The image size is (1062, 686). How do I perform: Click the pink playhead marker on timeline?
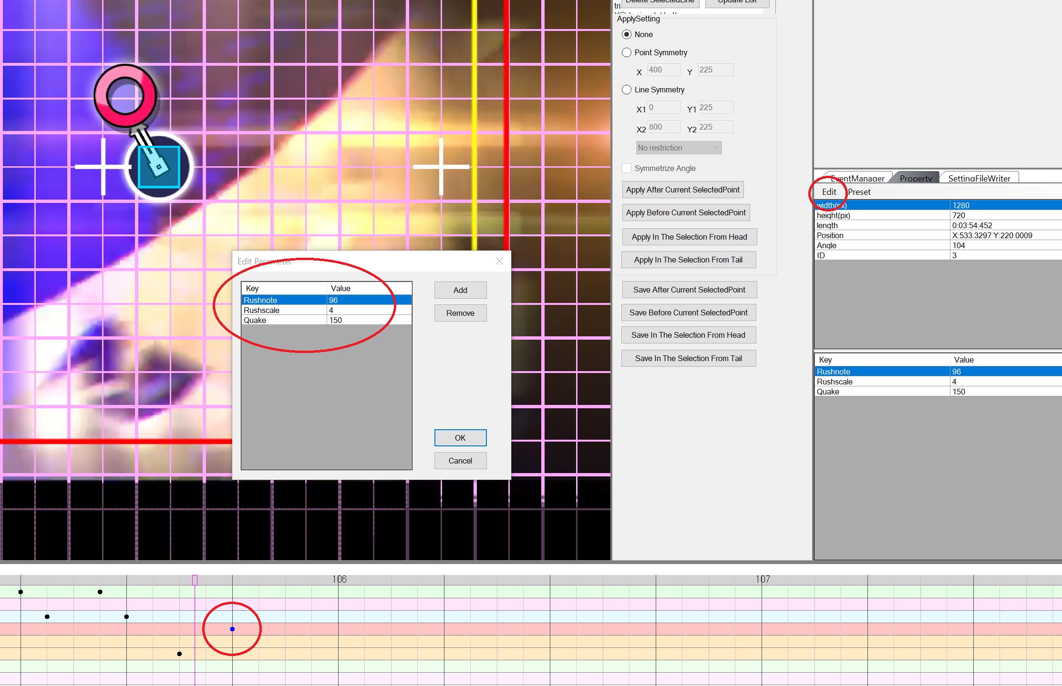(x=195, y=580)
